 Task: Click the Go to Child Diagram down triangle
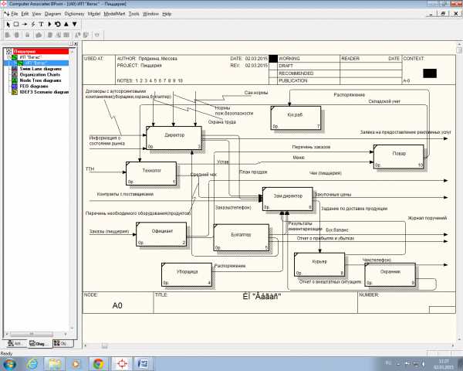(73, 24)
